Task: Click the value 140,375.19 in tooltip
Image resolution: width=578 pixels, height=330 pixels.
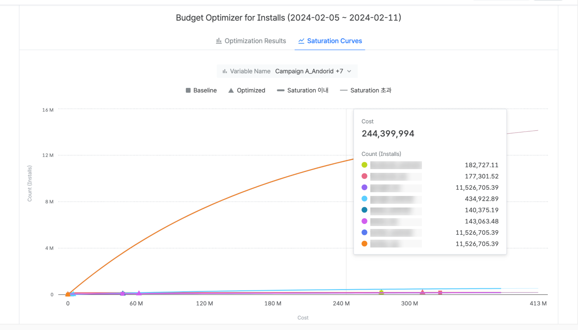Action: pos(481,210)
